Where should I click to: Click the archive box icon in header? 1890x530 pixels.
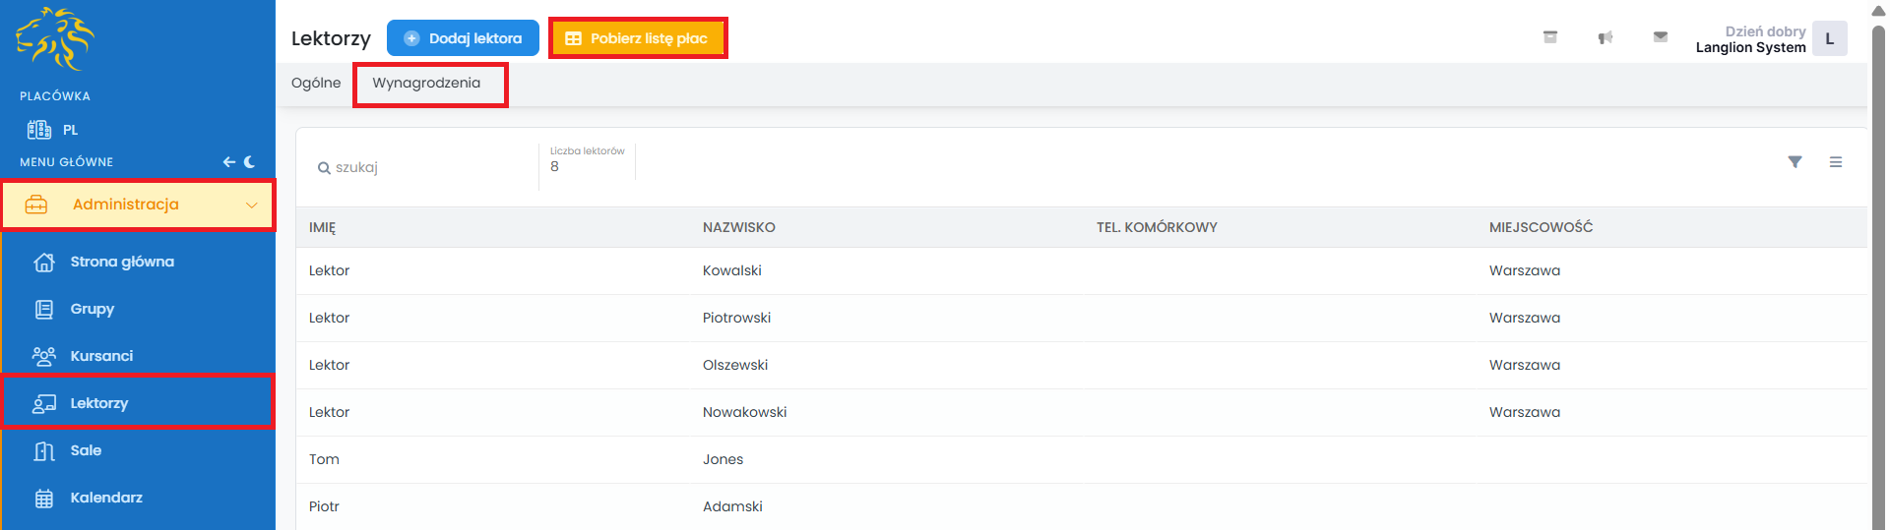point(1549,37)
